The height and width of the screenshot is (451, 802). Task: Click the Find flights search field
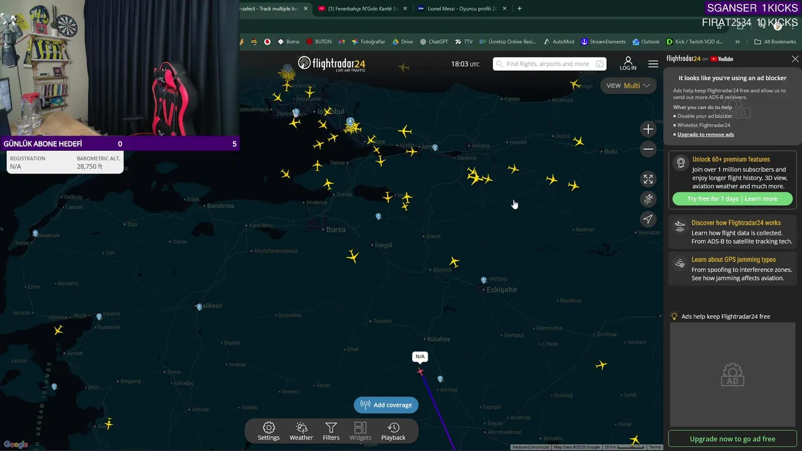tap(549, 64)
